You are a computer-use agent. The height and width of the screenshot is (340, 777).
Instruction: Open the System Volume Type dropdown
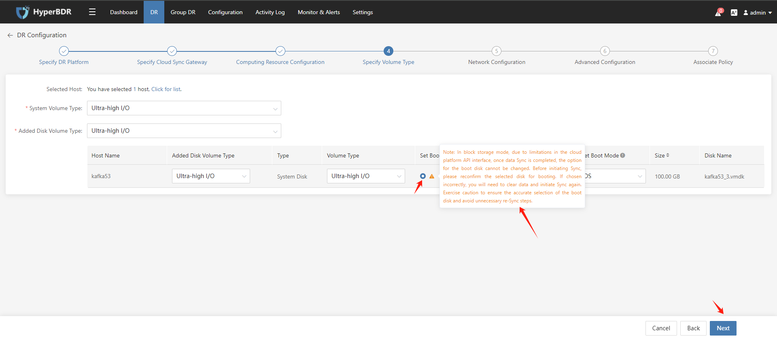click(184, 108)
